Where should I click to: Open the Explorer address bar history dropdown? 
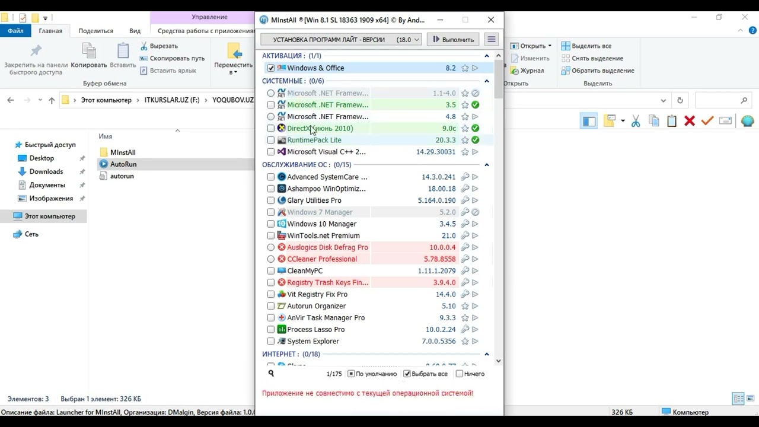coord(664,100)
